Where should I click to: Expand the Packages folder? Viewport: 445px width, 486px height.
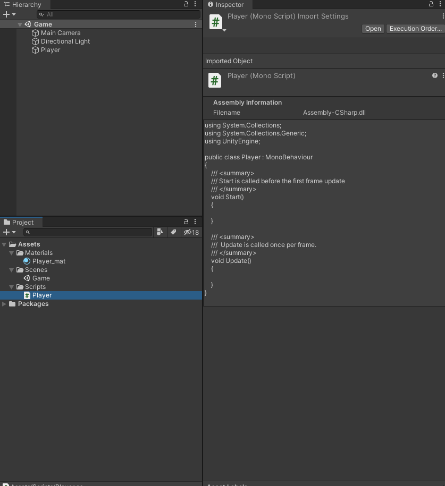(4, 304)
